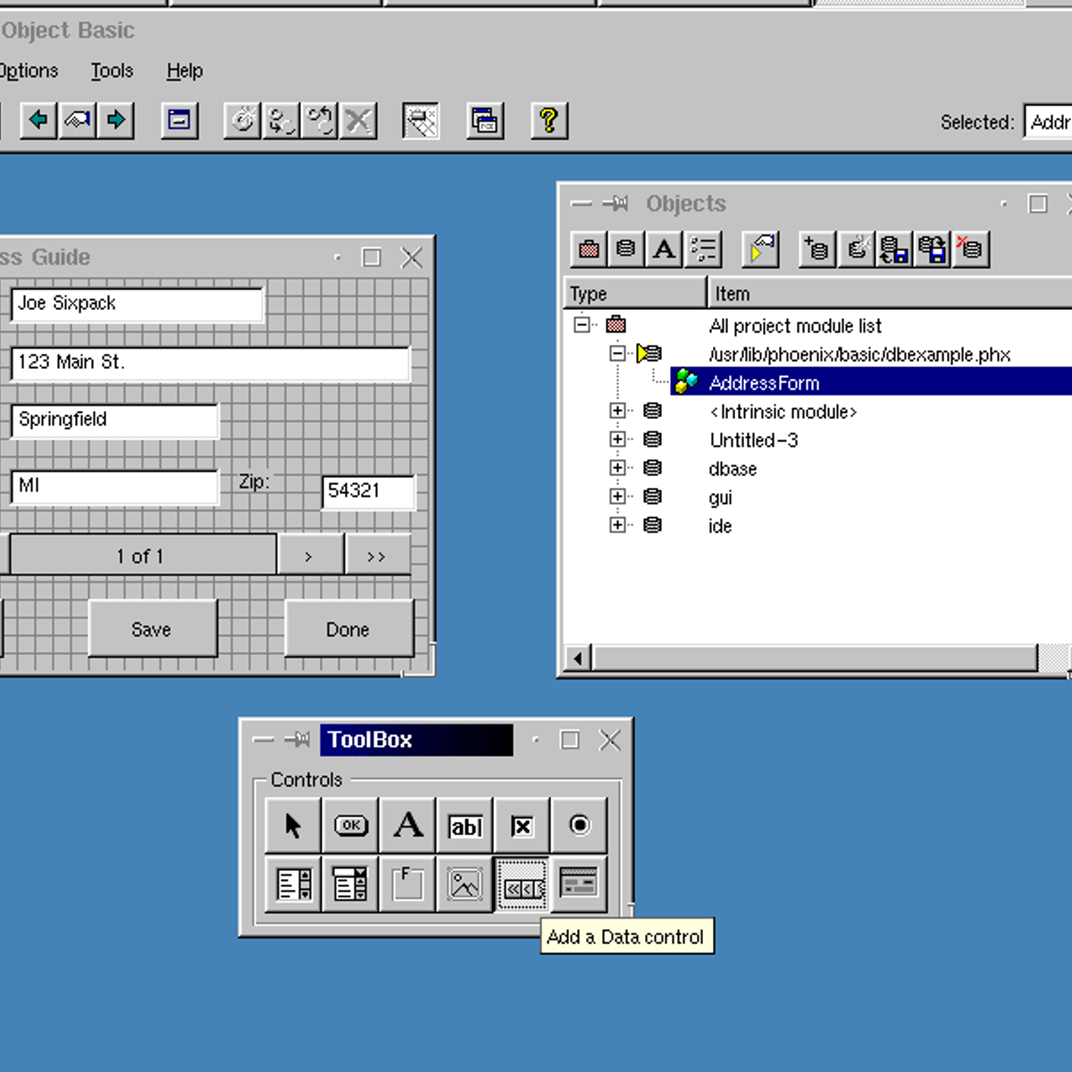Click the city field containing Springfield

pyautogui.click(x=114, y=420)
